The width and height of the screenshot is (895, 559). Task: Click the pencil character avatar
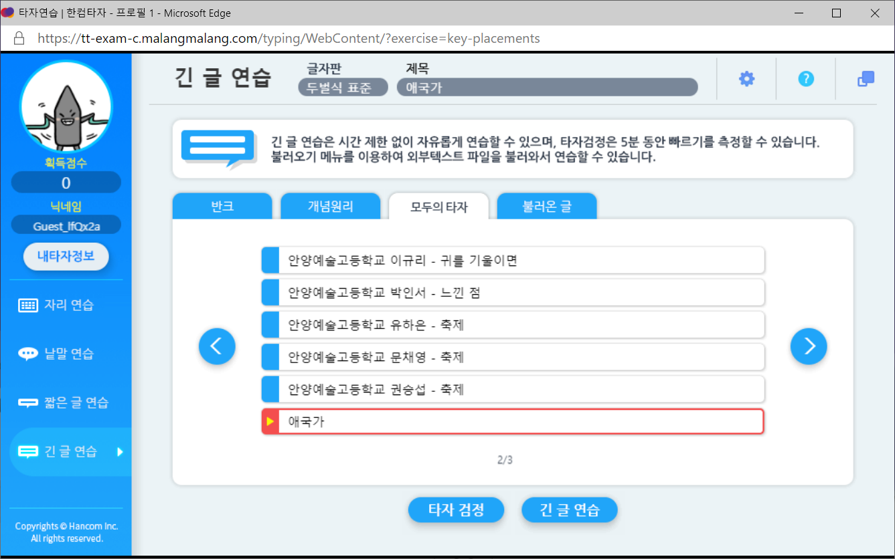point(66,107)
